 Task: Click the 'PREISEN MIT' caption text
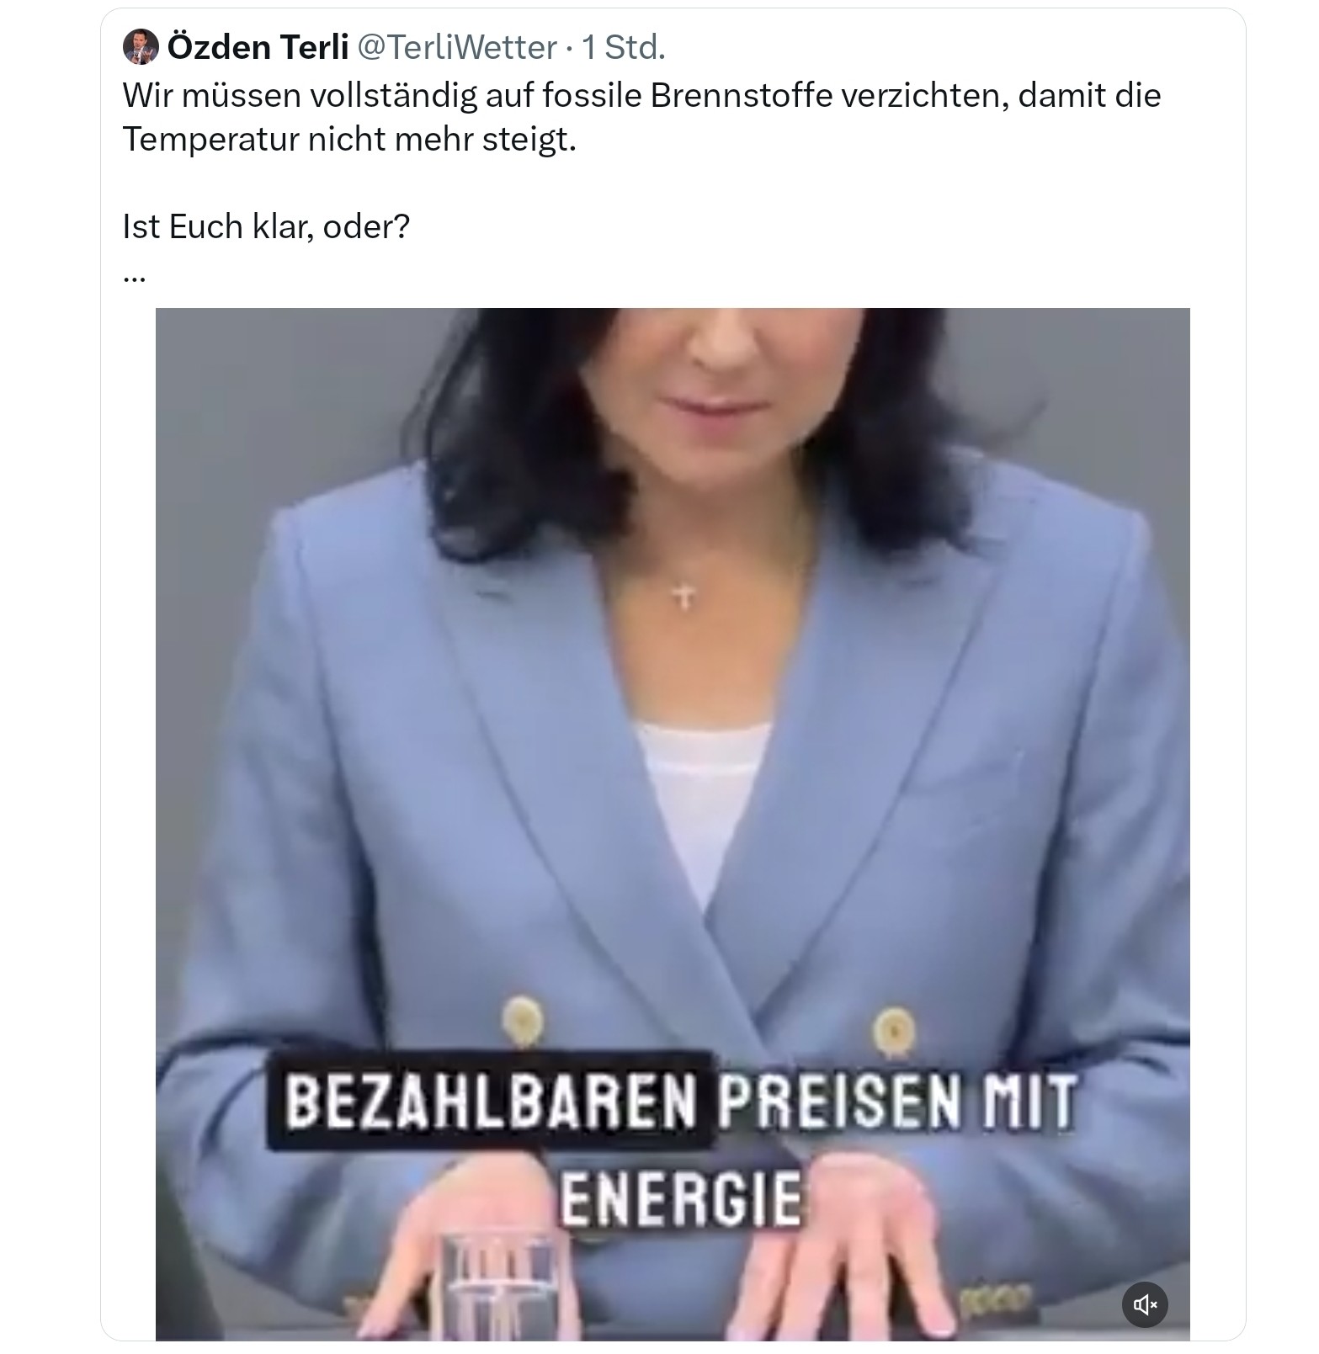coord(897,1102)
